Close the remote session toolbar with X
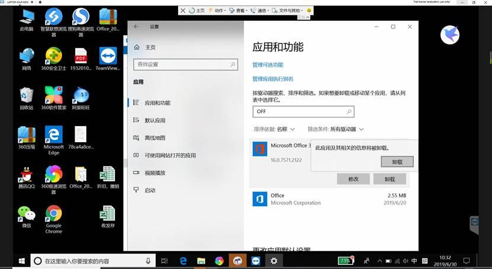Image resolution: width=492 pixels, height=269 pixels. click(x=183, y=10)
